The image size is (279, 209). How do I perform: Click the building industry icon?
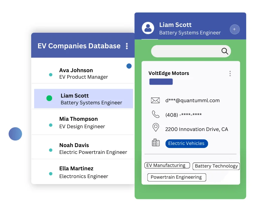click(x=156, y=142)
